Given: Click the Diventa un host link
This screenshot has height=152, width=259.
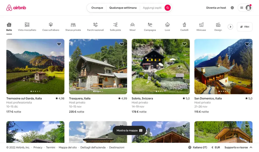Looking at the screenshot, I should [216, 8].
